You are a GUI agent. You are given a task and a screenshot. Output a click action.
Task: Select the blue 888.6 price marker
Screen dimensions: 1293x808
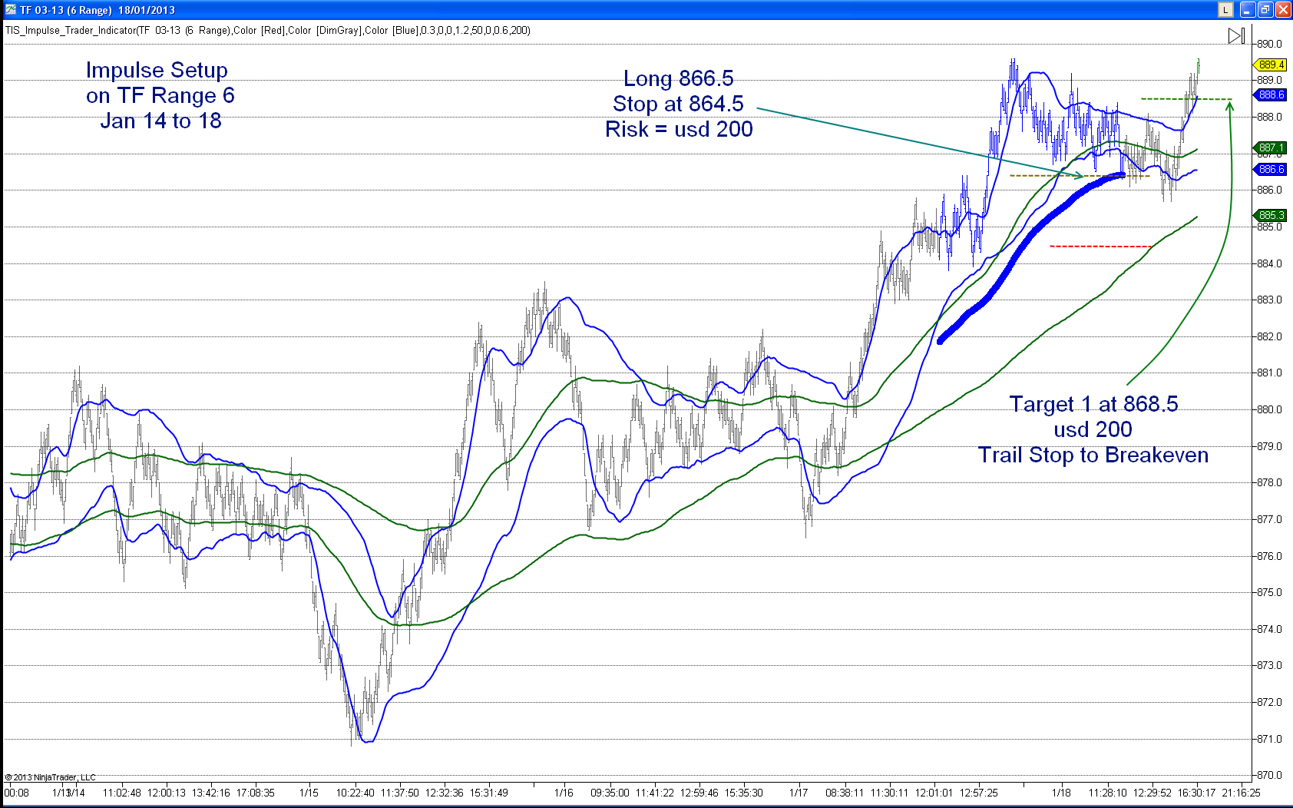click(x=1272, y=95)
